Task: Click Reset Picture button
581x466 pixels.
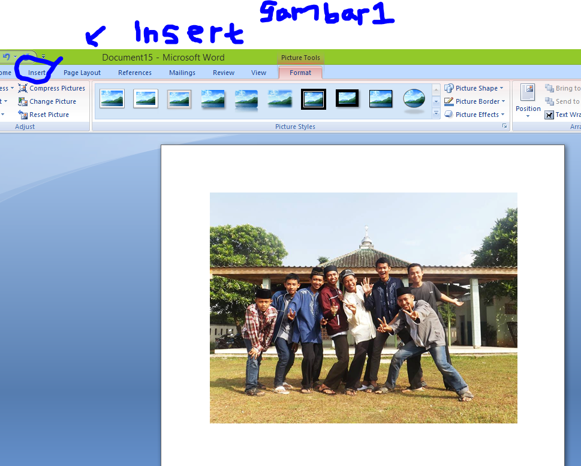Action: (x=44, y=115)
